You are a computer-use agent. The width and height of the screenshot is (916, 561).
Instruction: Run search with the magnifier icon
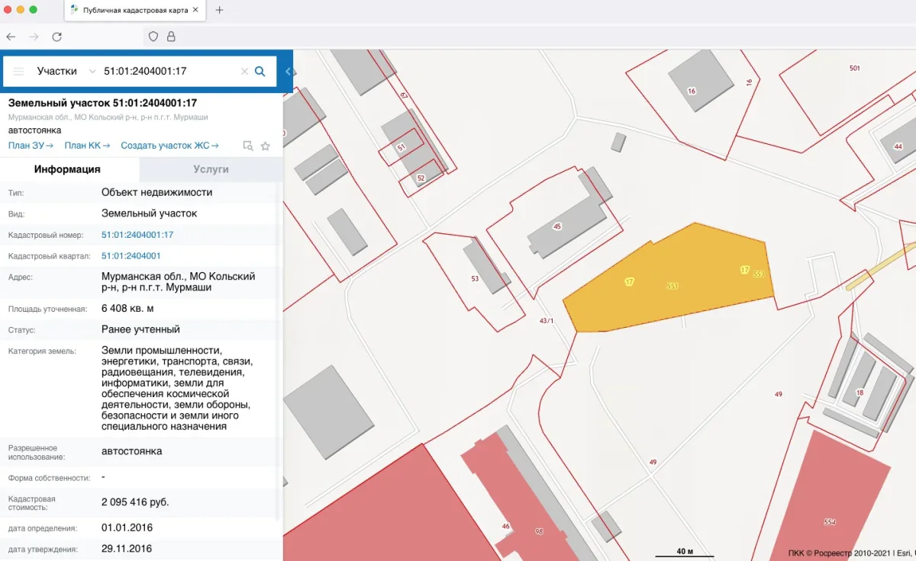tap(260, 71)
